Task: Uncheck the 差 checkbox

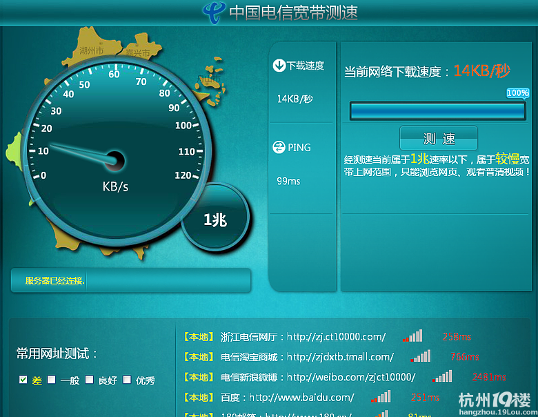Action: pos(23,380)
